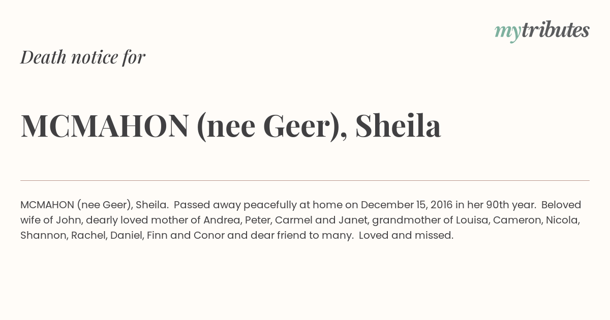Image resolution: width=610 pixels, height=320 pixels.
Task: Click the mytributes logo
Action: pos(542,31)
